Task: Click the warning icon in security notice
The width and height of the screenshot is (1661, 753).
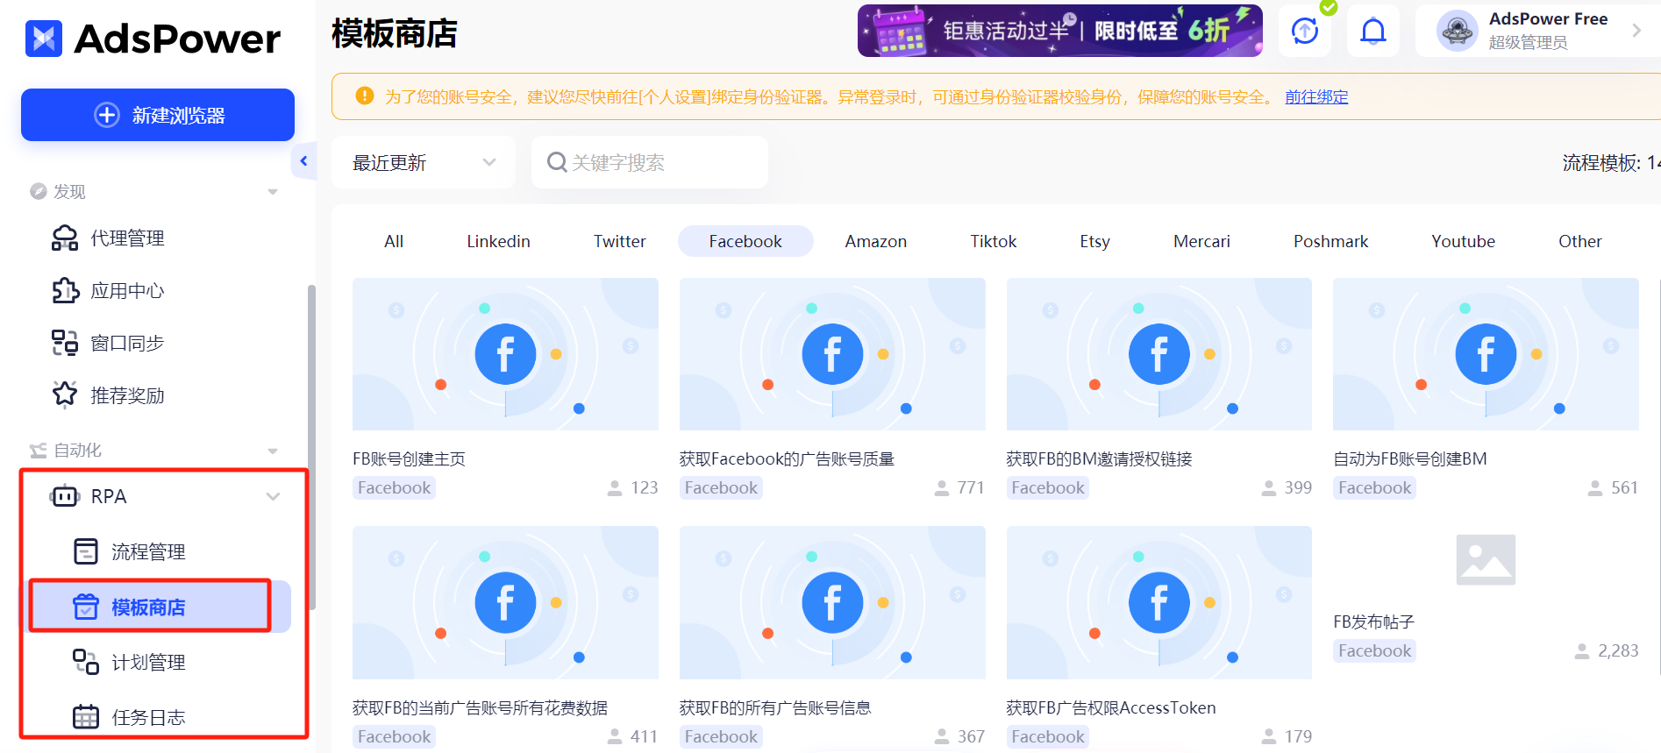Action: pyautogui.click(x=365, y=96)
